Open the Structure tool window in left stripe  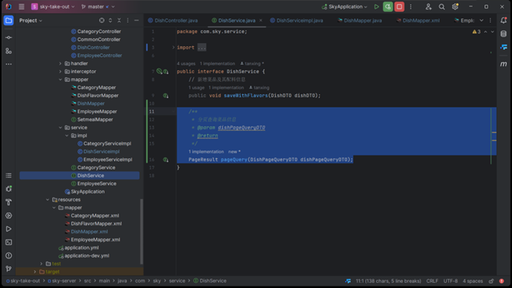9,51
